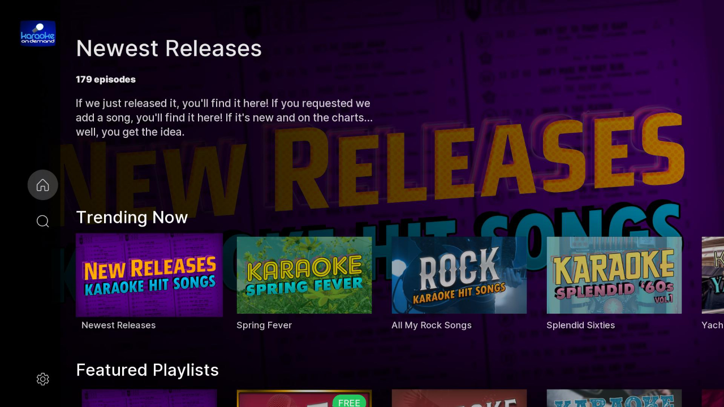Click the show description text
Viewport: 724px width, 407px height.
(x=224, y=118)
